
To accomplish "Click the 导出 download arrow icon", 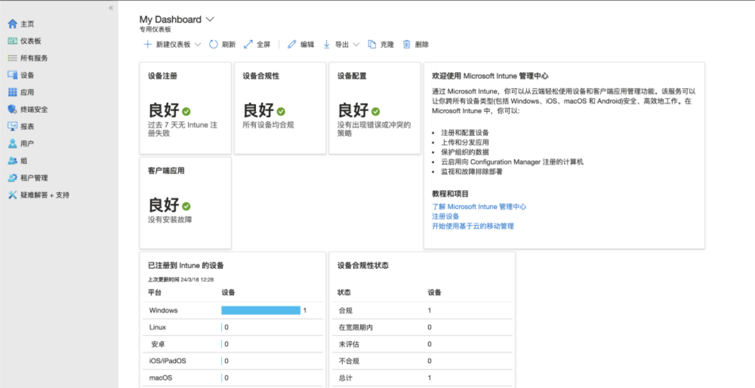I will (327, 44).
